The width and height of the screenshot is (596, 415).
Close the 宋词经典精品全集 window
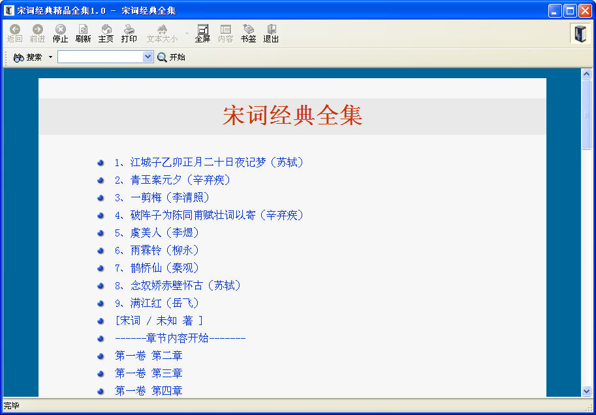[x=586, y=10]
